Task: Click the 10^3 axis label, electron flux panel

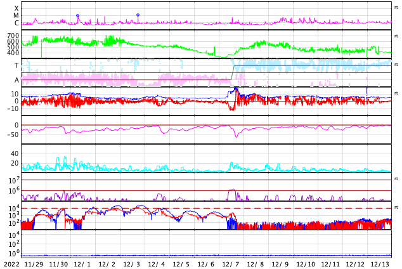Action: [x=14, y=216]
